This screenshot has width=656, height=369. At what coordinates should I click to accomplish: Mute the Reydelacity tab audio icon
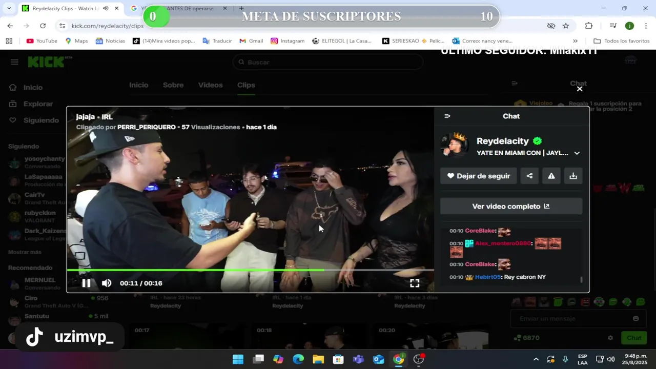[x=106, y=8]
